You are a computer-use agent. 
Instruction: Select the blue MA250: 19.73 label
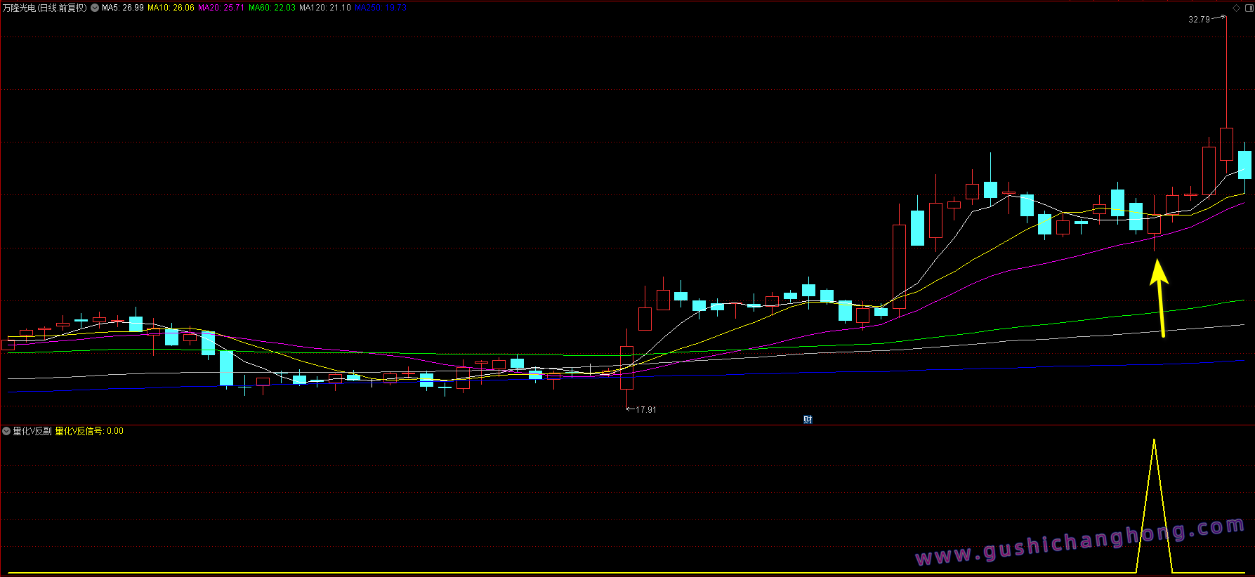pyautogui.click(x=381, y=8)
